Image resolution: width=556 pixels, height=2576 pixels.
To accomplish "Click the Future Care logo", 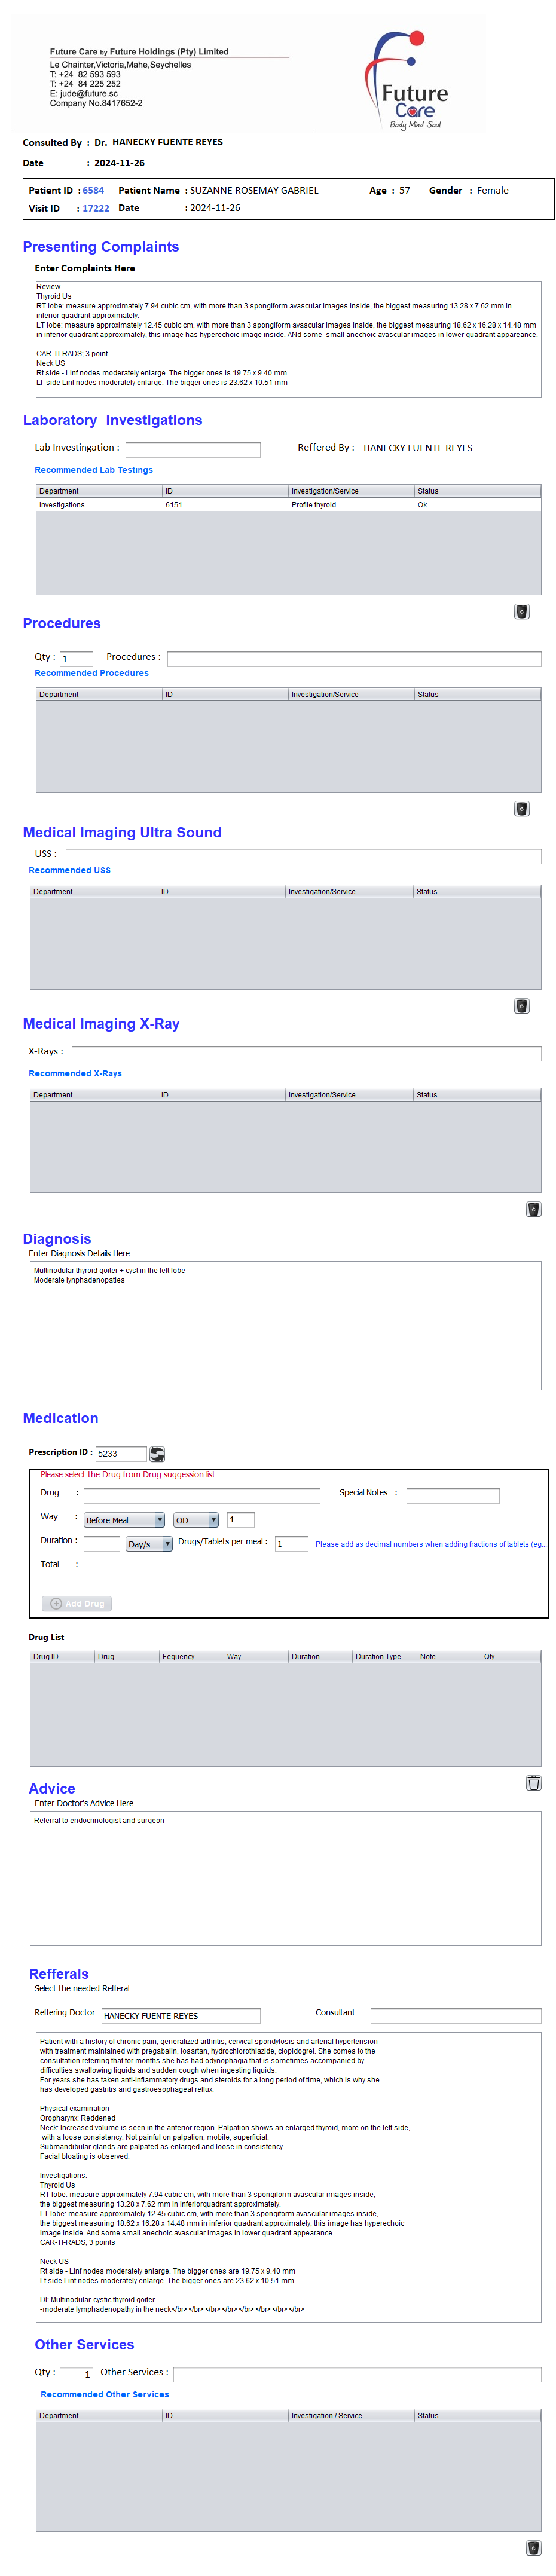I will pos(411,81).
